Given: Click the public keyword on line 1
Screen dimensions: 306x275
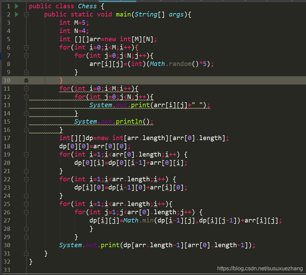Looking at the screenshot, I should (x=40, y=6).
